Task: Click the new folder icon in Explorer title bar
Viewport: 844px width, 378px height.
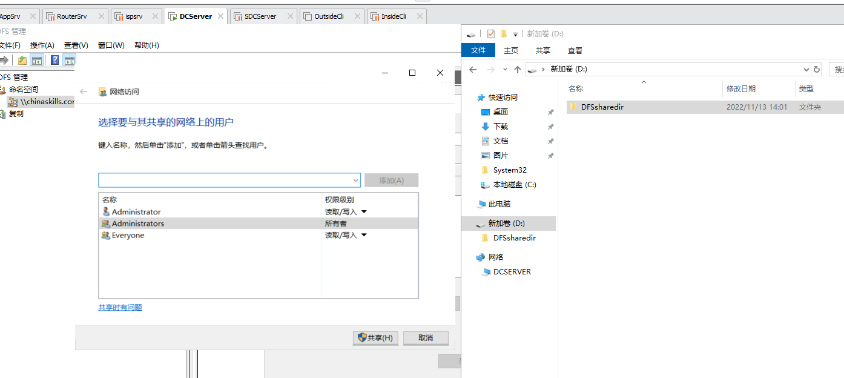Action: pyautogui.click(x=503, y=34)
